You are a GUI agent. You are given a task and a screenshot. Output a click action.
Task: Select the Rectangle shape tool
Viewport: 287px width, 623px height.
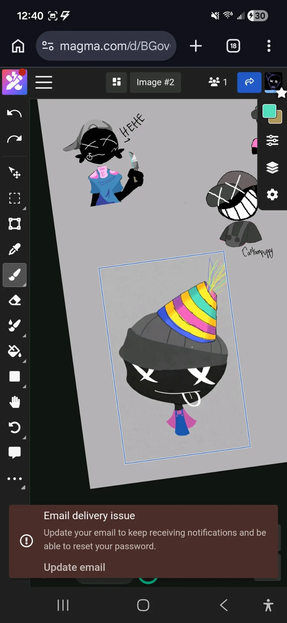pos(14,377)
